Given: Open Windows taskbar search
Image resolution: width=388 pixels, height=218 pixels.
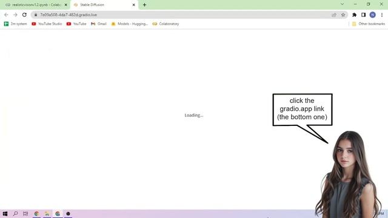Looking at the screenshot, I should (15, 214).
